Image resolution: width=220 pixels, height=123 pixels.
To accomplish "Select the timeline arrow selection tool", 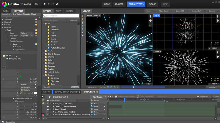I will (43, 97).
